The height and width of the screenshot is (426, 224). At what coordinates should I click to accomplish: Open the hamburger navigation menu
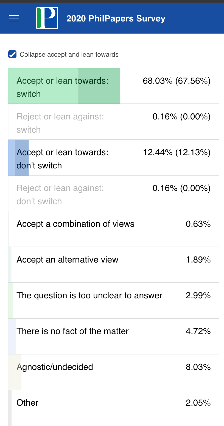pyautogui.click(x=14, y=18)
